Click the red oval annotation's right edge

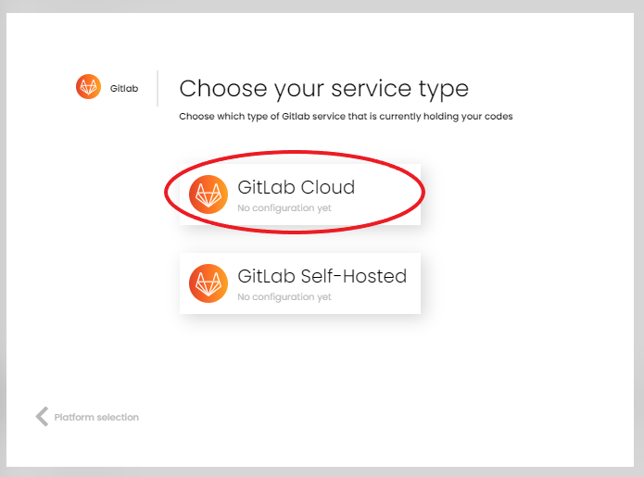pyautogui.click(x=424, y=190)
